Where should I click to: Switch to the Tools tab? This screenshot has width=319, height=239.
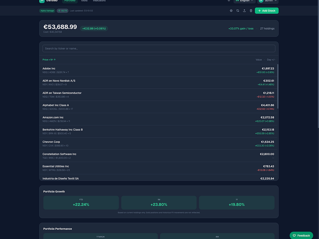(x=84, y=1)
